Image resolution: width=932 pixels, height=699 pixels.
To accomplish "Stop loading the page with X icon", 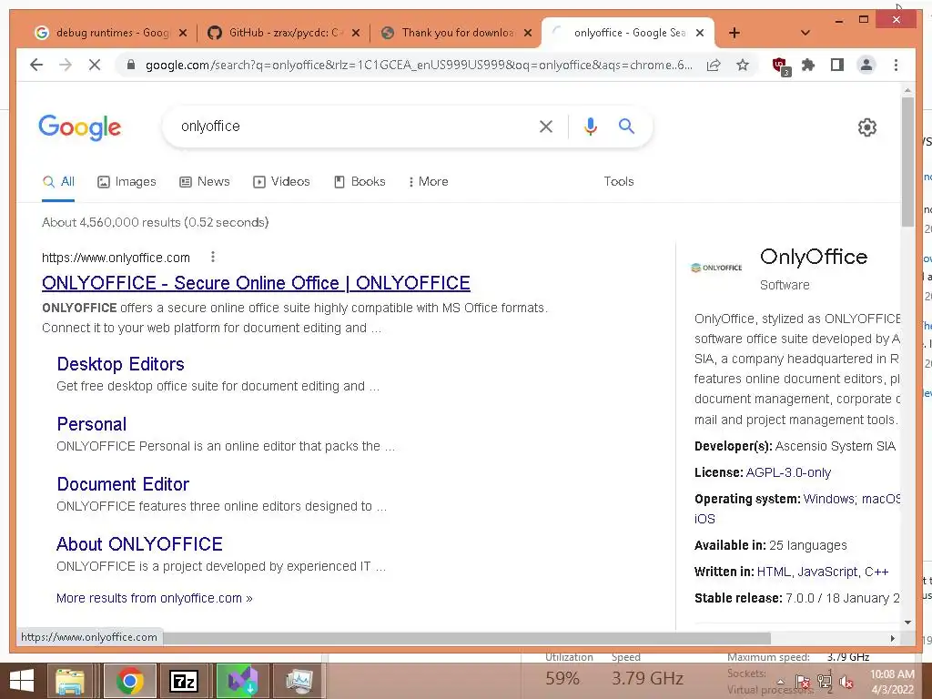I will tap(95, 65).
